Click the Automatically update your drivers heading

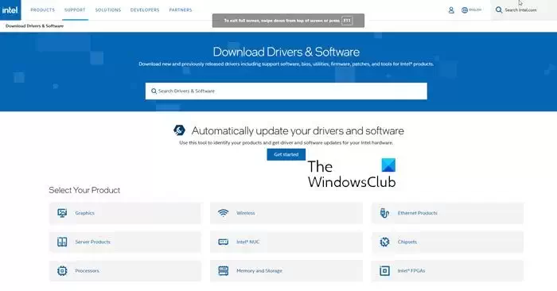[x=298, y=130]
